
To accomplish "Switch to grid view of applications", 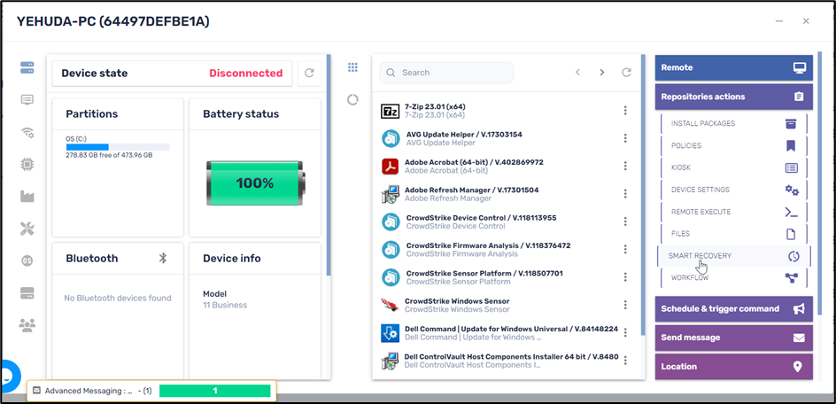I will (352, 67).
